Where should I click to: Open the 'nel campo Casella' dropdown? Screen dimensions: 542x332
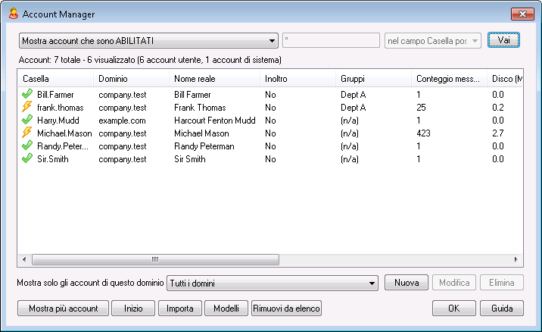(433, 41)
